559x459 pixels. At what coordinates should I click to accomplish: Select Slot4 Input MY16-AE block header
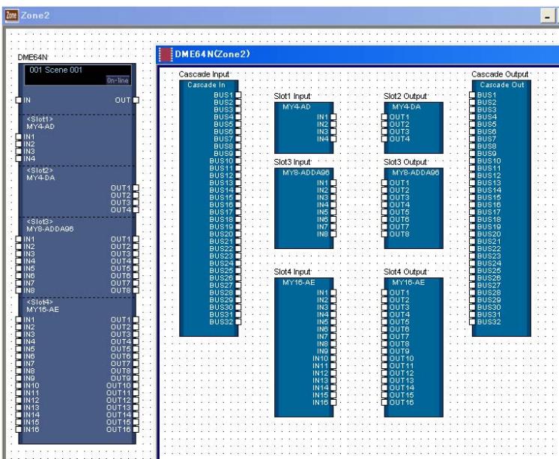[x=299, y=282]
